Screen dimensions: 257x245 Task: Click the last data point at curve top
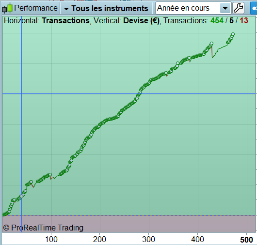[x=233, y=34]
